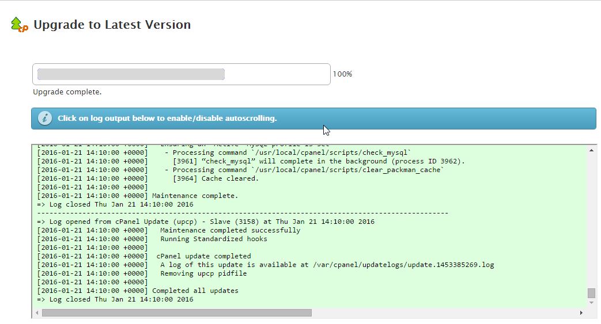Click the horizontal scrollbar thumb
Viewport: 601px width, 324px height.
click(177, 313)
